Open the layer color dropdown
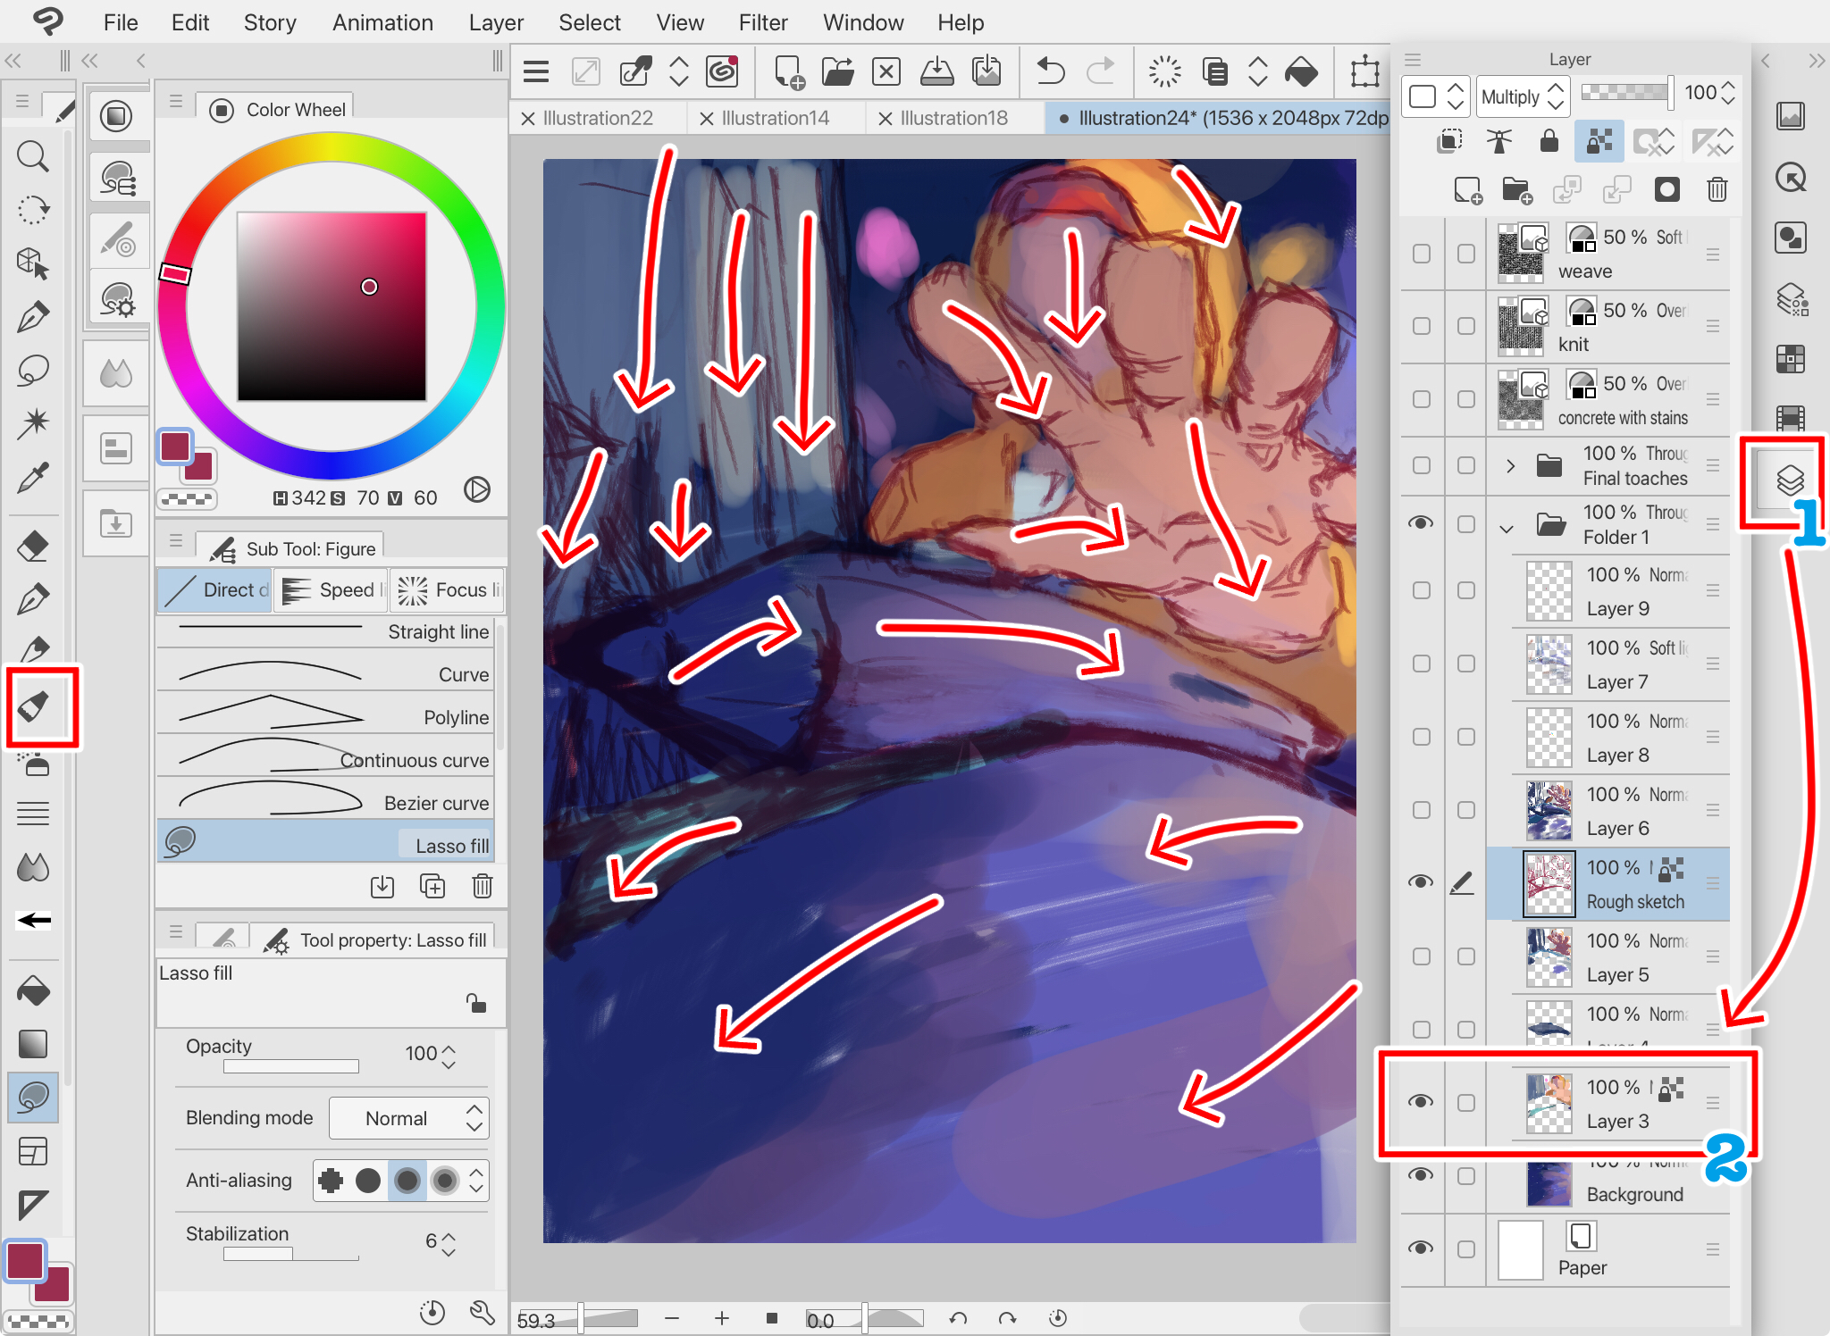Screen dimensions: 1830x1336 point(1436,96)
